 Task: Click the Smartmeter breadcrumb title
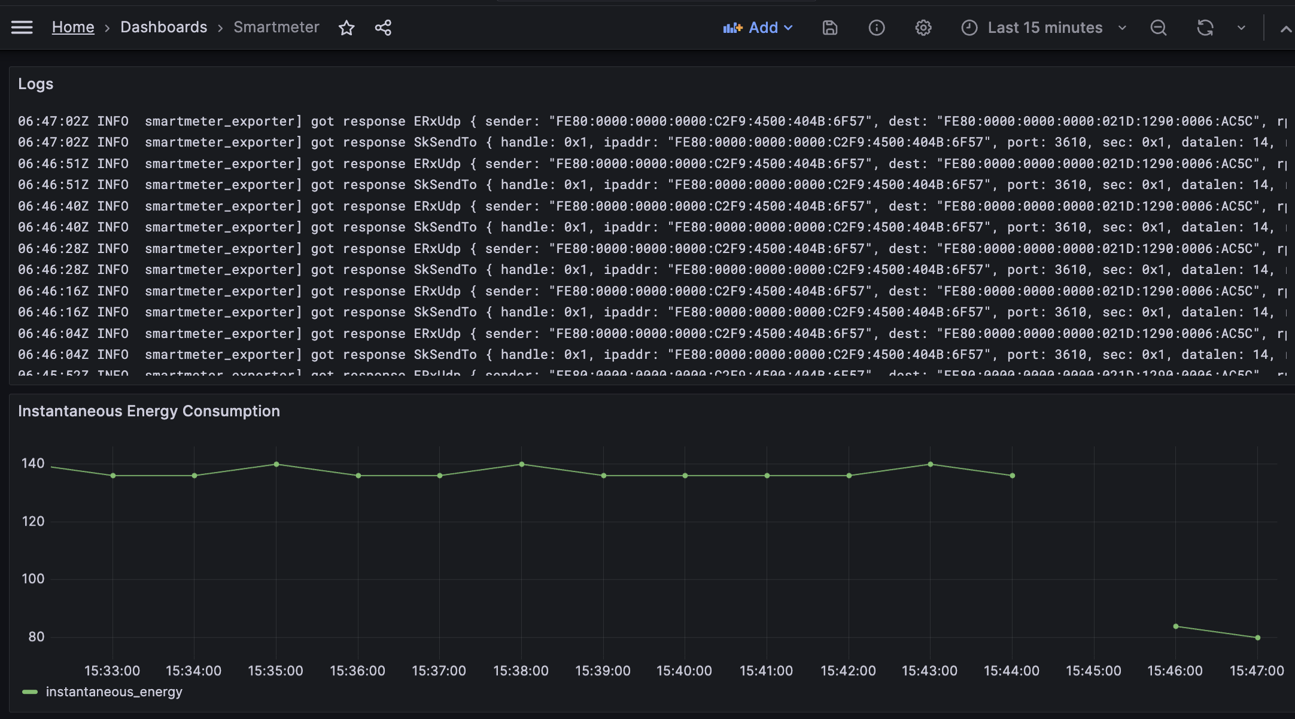coord(276,28)
